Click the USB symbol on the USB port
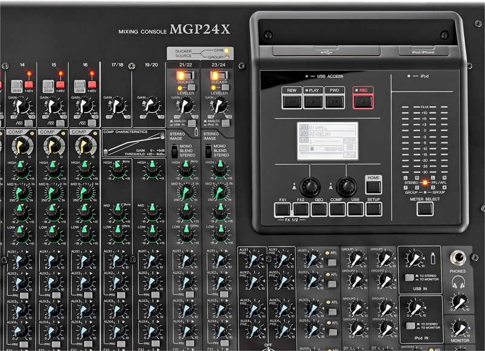The height and width of the screenshot is (351, 485). 326,52
